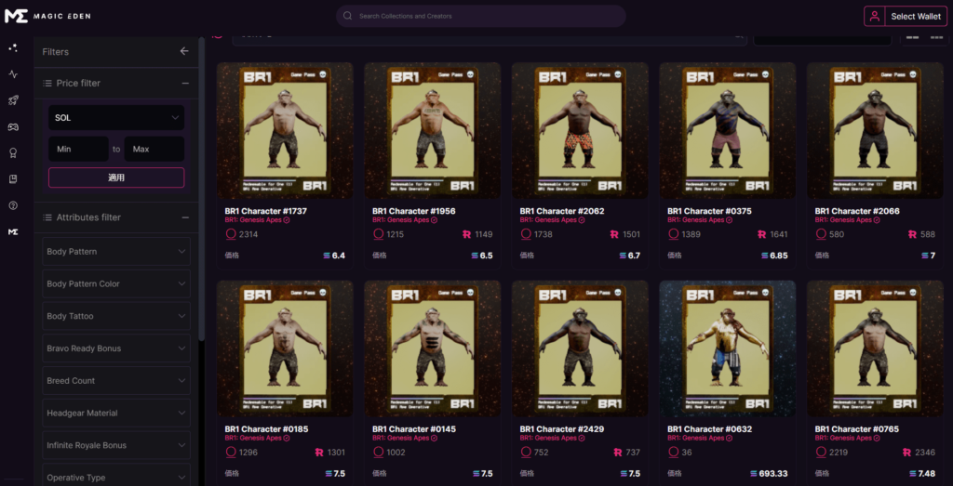This screenshot has height=486, width=953.
Task: Click the Magic Eden logo
Action: (x=47, y=17)
